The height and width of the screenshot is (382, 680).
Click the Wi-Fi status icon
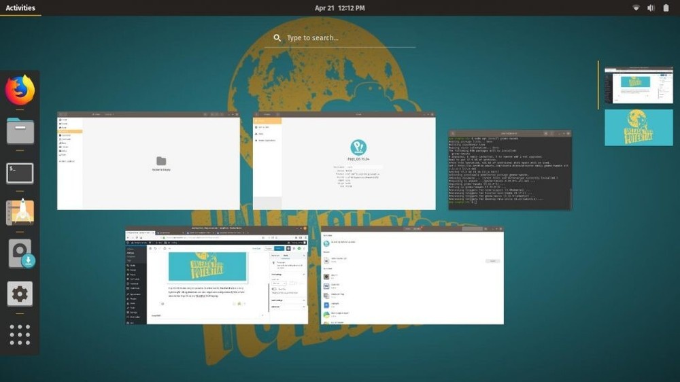pos(636,7)
